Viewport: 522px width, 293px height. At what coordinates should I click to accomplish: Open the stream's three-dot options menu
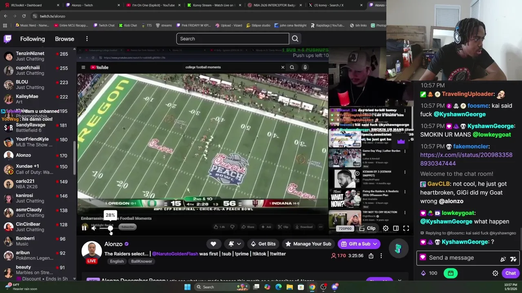(381, 256)
